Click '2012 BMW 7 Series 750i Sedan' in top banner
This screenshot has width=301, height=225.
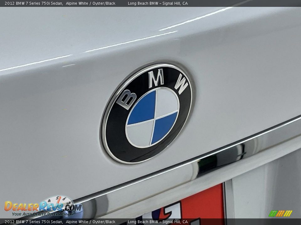click(34, 3)
